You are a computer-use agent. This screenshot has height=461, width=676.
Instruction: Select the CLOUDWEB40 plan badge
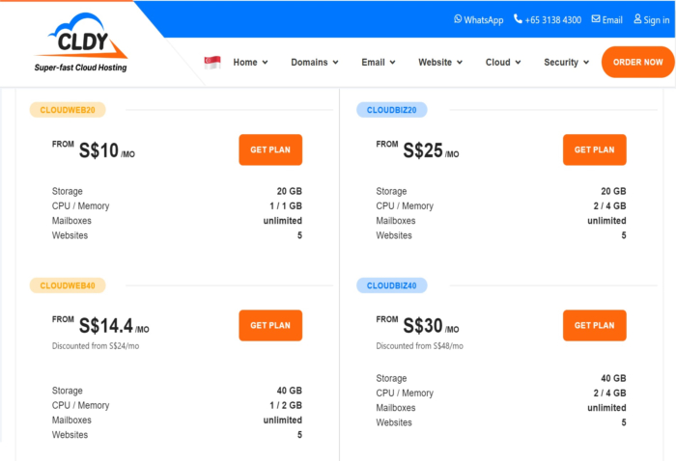coord(68,285)
